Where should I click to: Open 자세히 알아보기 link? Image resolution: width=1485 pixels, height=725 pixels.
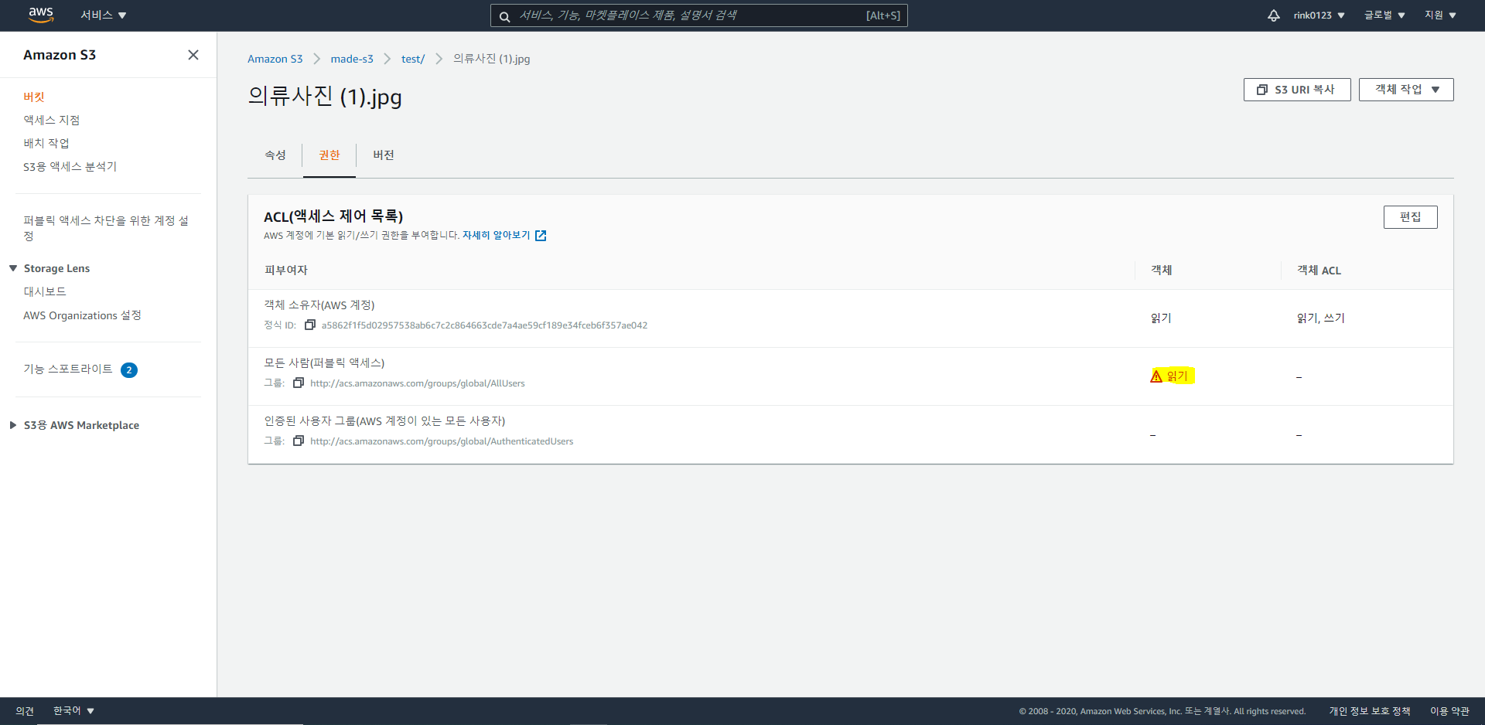497,235
